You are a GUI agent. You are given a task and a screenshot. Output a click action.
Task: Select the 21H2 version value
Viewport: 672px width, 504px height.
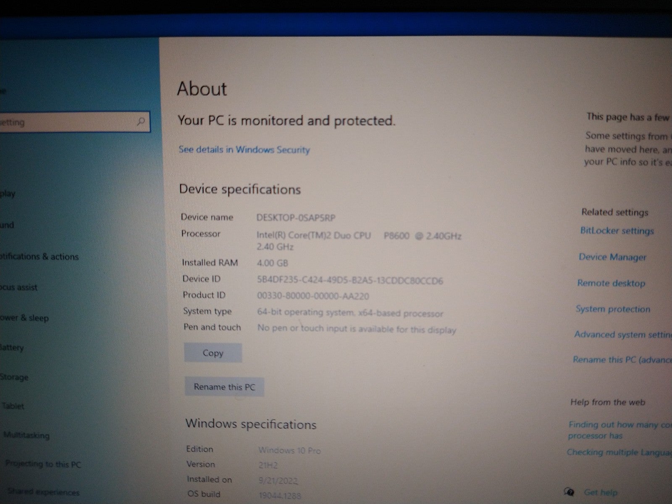point(268,465)
